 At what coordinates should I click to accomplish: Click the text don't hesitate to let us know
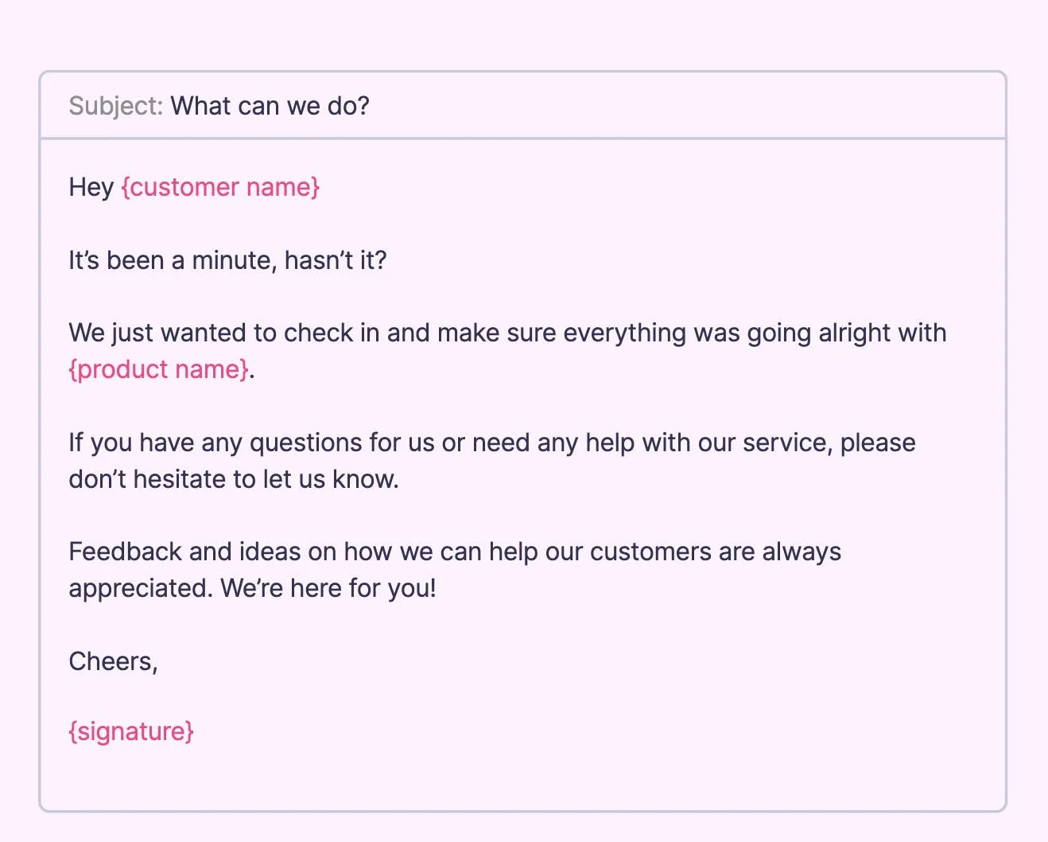(x=234, y=479)
